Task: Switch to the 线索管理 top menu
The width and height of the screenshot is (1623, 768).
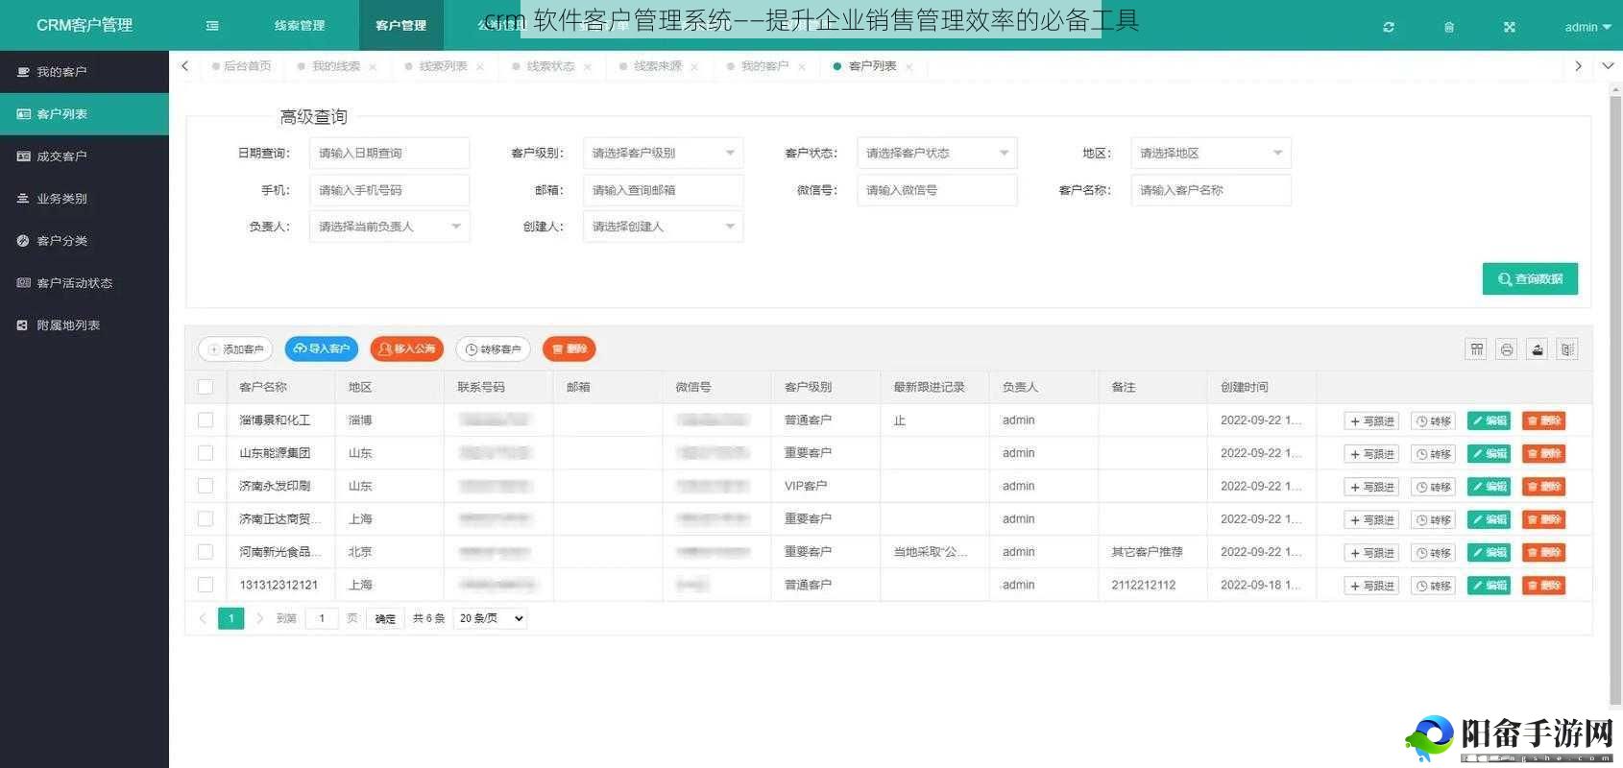Action: 300,26
